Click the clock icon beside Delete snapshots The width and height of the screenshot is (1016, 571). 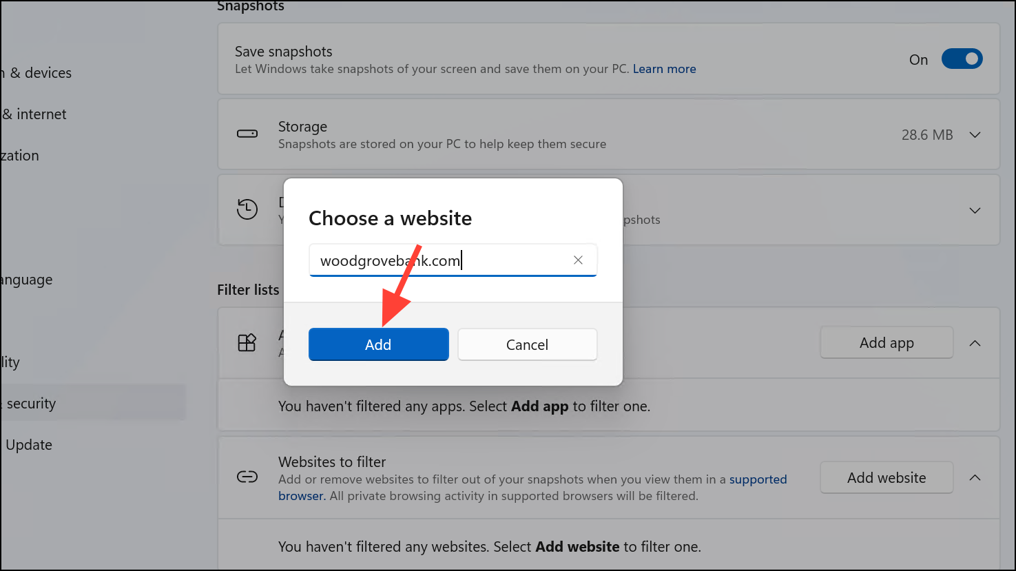click(247, 209)
